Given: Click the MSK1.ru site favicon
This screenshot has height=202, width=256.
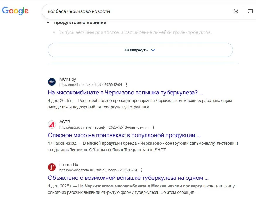Looking at the screenshot, I should [52, 82].
